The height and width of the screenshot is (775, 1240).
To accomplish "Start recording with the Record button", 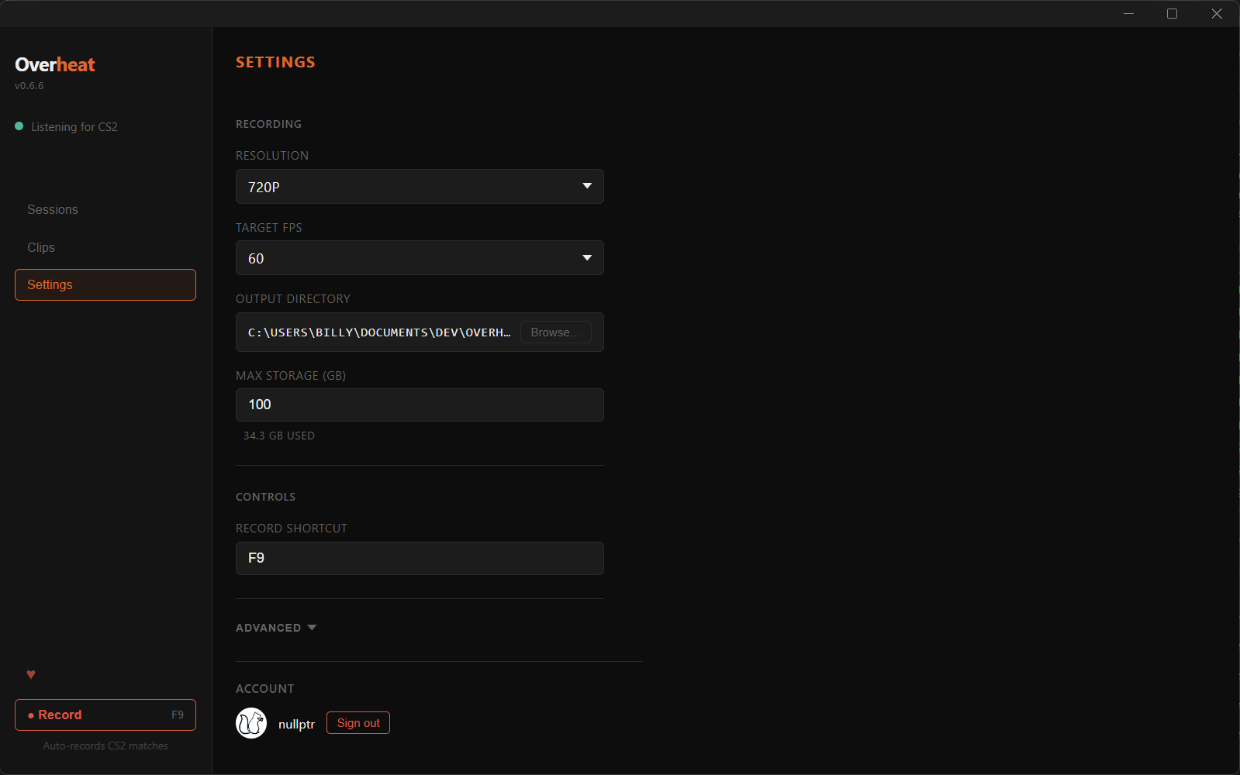I will pos(105,715).
